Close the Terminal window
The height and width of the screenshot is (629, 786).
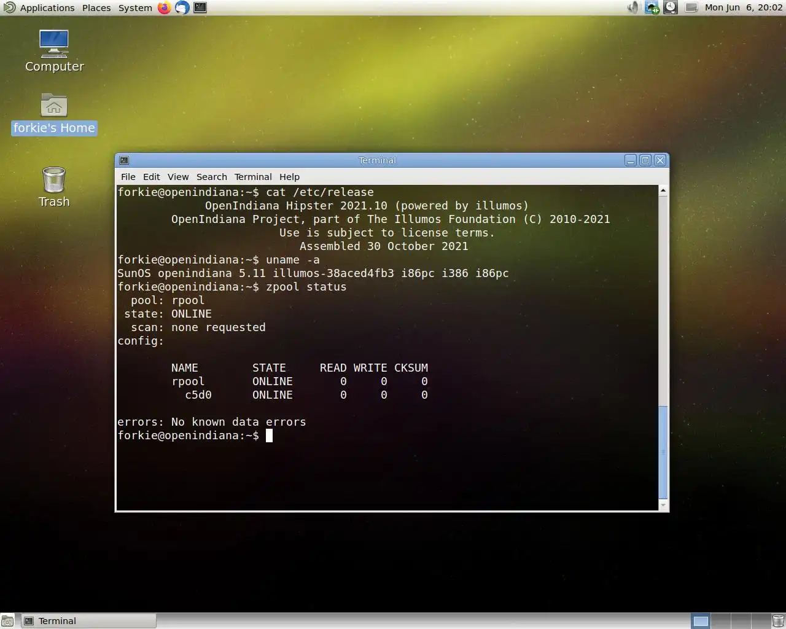coord(660,160)
